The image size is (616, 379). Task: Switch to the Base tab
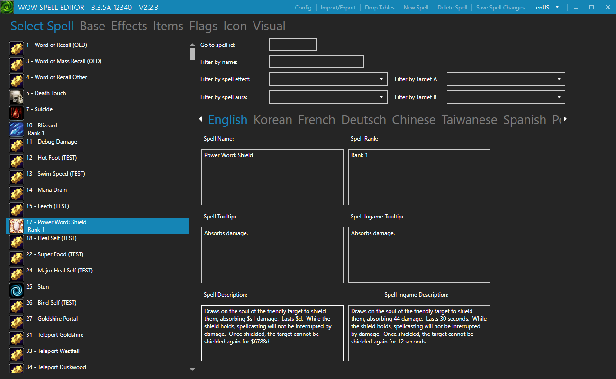92,26
